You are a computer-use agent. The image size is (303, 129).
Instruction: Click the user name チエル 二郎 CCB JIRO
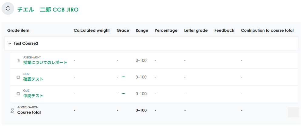coord(48,10)
